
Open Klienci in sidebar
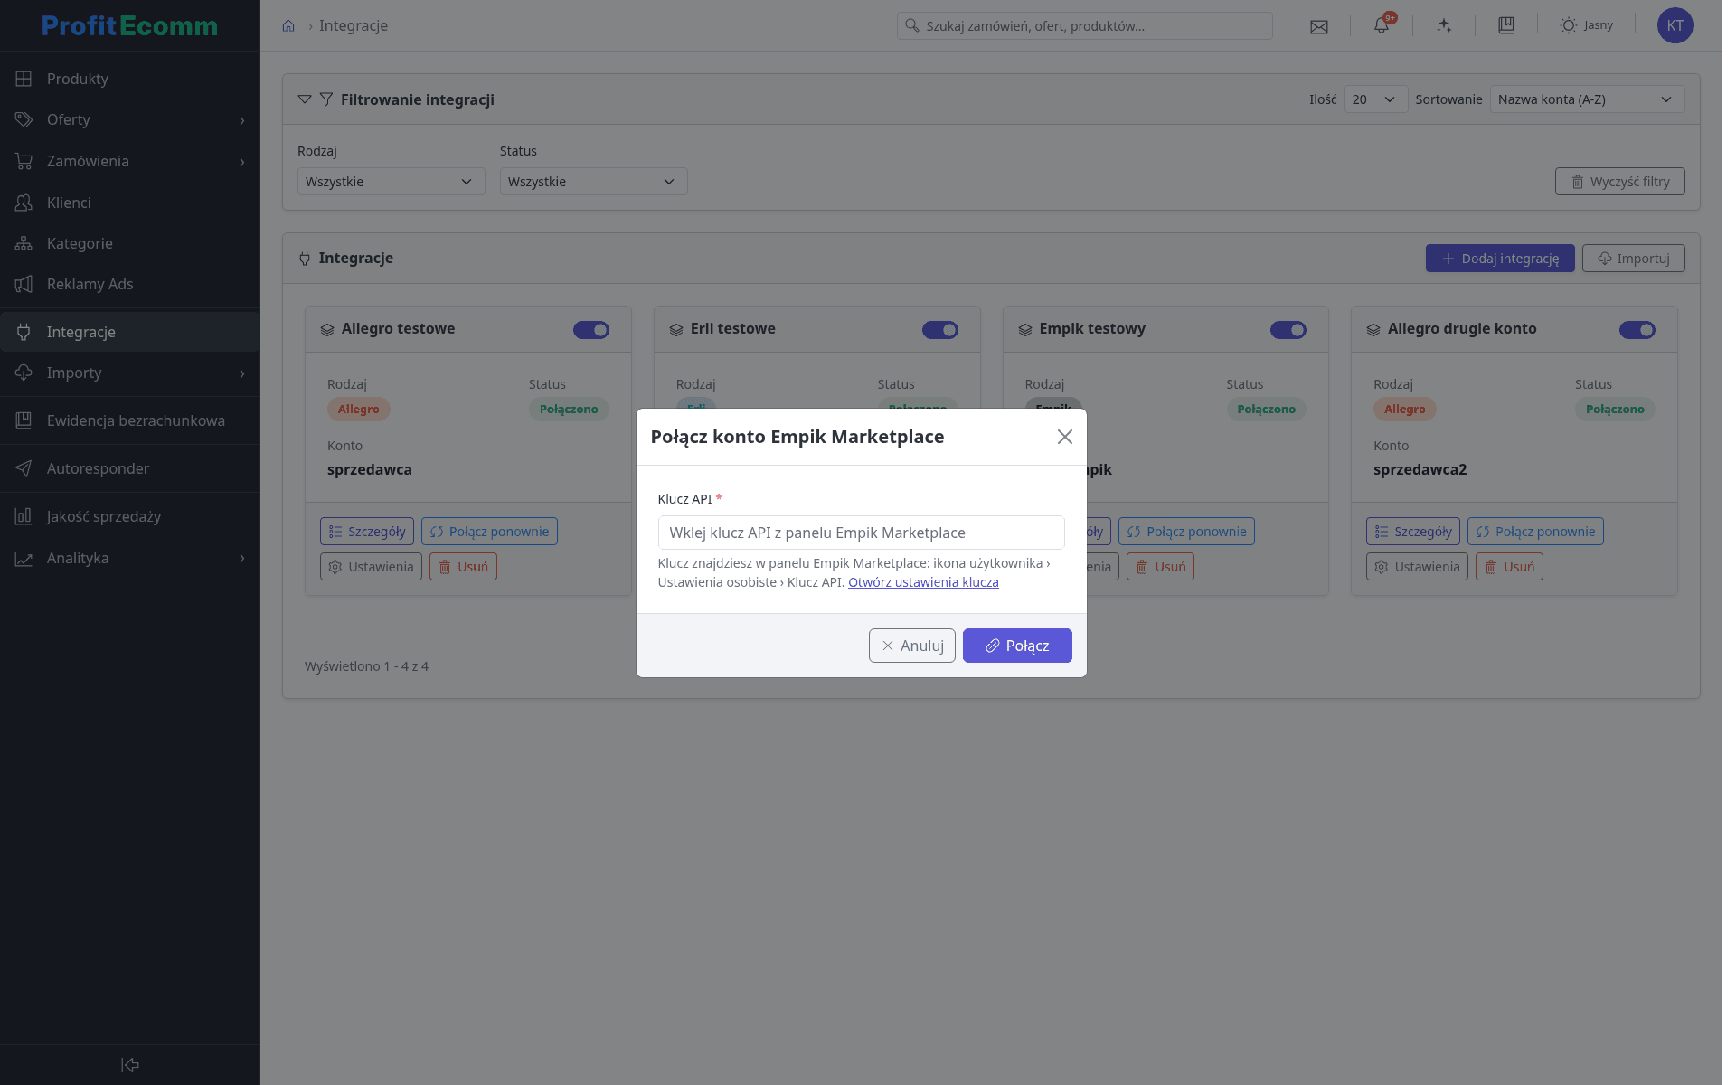point(131,204)
